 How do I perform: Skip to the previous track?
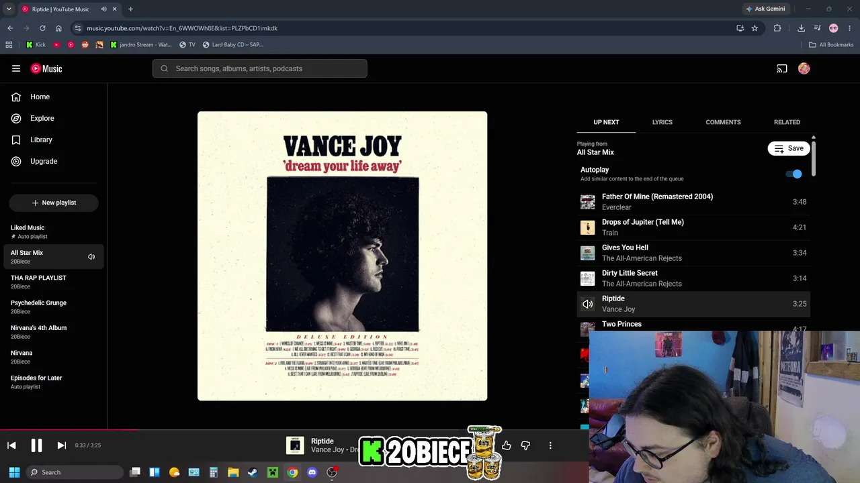11,445
